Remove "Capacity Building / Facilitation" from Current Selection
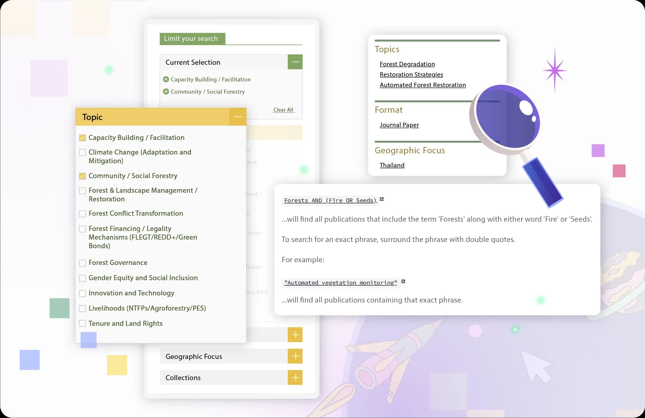 [x=166, y=79]
